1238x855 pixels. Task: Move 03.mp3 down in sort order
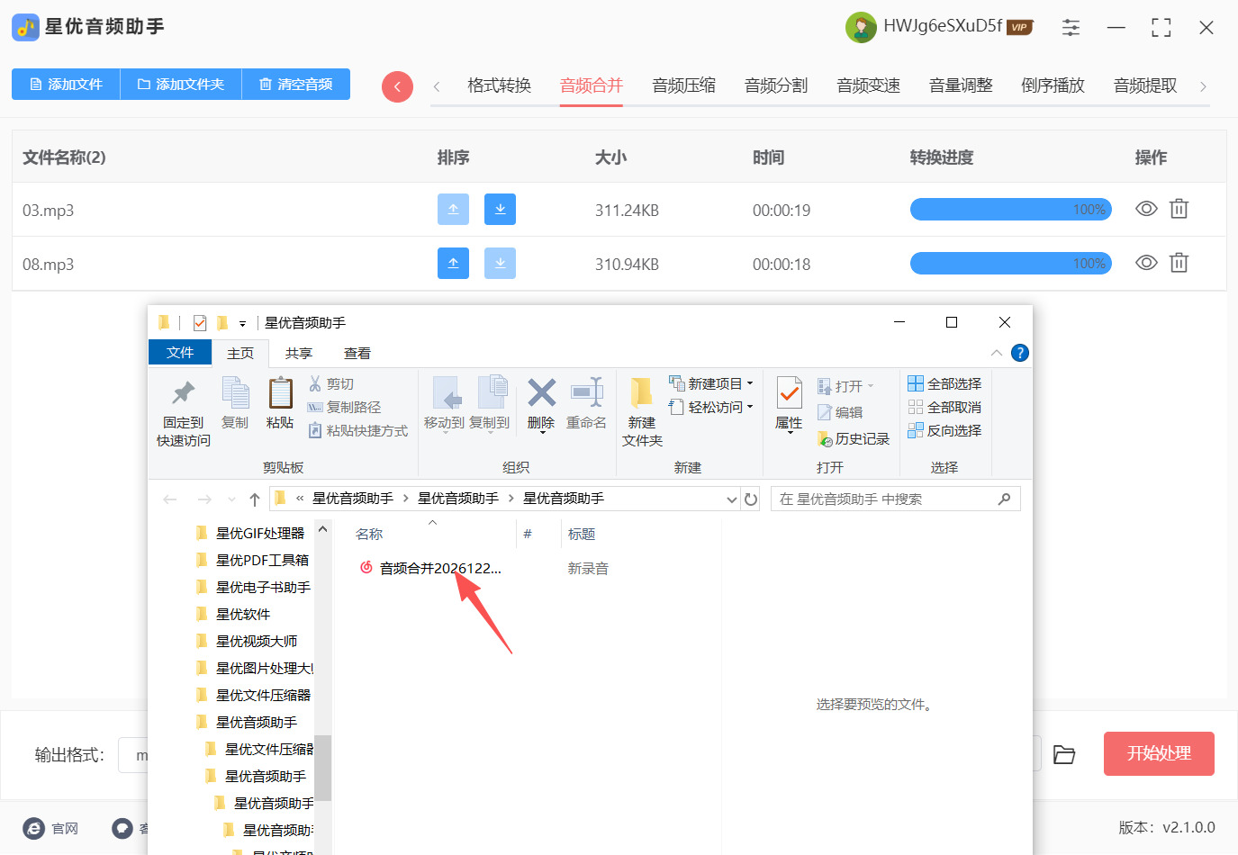tap(500, 210)
